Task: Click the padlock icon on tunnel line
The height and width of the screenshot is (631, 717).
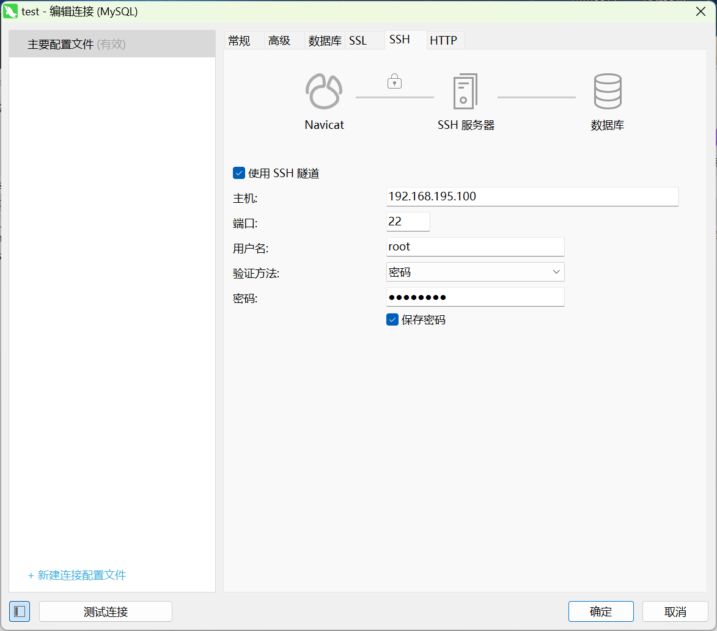Action: click(x=394, y=81)
